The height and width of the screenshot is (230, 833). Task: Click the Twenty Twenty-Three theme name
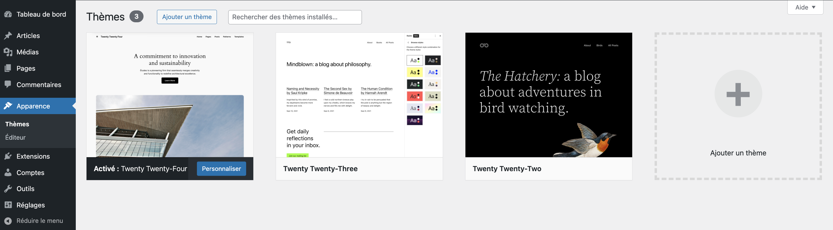click(320, 169)
